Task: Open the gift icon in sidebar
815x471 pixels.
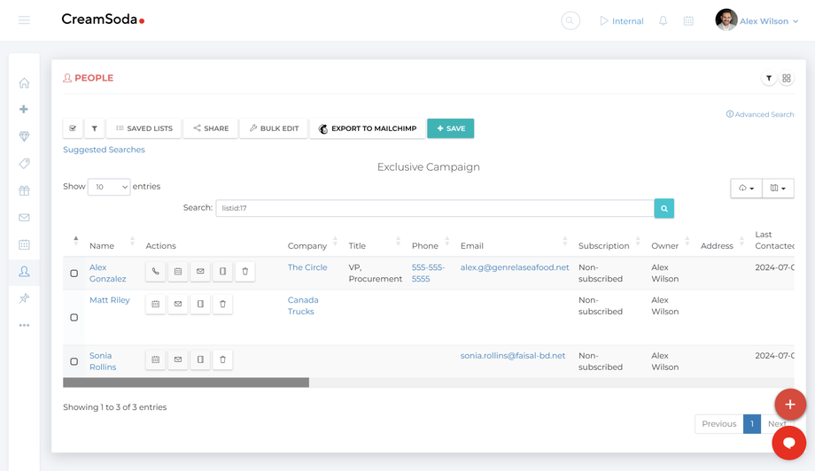Action: 24,190
